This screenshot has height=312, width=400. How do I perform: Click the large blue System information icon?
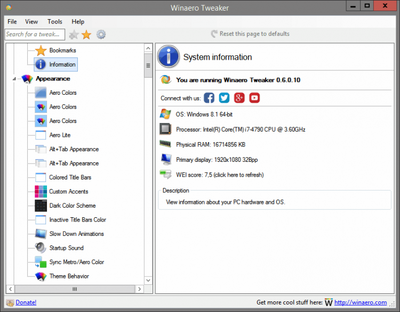tap(169, 56)
